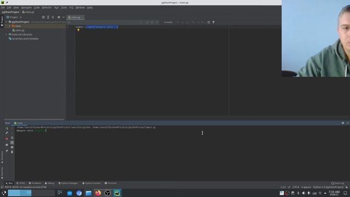Click the locate/select opened file icon
The image size is (350, 197).
[x=43, y=17]
